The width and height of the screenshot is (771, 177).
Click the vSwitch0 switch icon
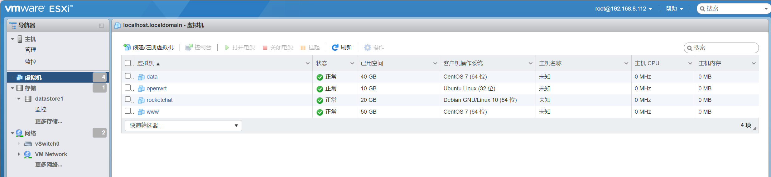(28, 144)
